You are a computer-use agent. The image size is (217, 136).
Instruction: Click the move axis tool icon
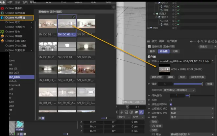click(x=121, y=112)
